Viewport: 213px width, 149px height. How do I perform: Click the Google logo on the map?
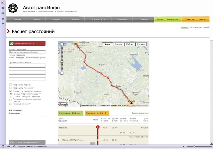(63, 105)
